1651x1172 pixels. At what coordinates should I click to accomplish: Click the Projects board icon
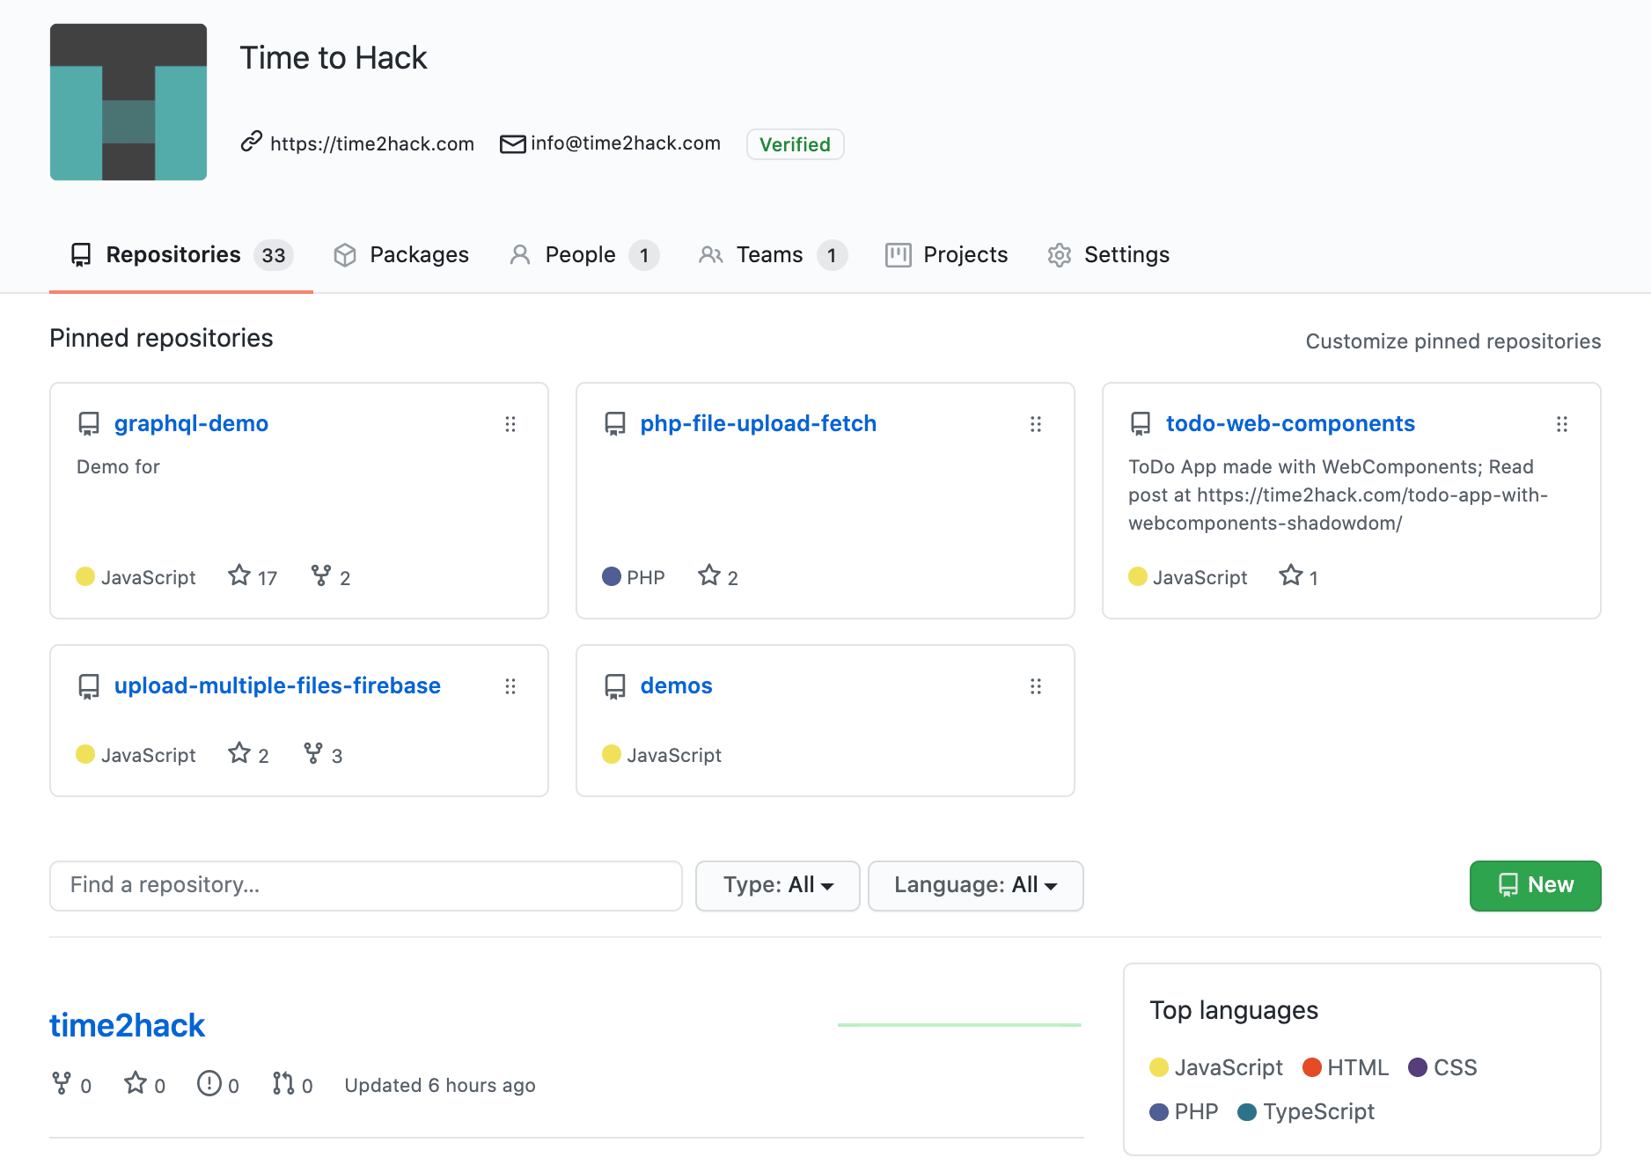click(x=898, y=255)
